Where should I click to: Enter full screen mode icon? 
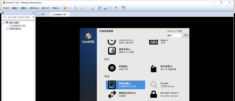(x=111, y=8)
